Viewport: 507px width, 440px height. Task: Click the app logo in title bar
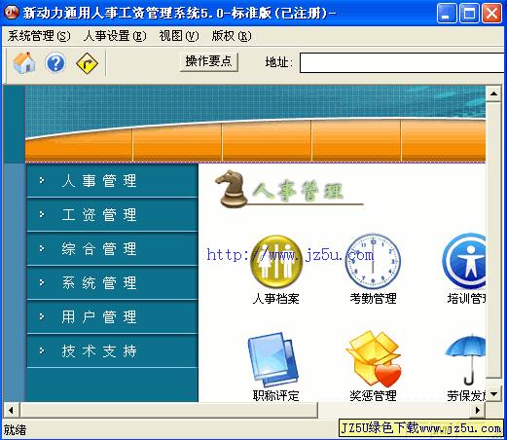[12, 13]
